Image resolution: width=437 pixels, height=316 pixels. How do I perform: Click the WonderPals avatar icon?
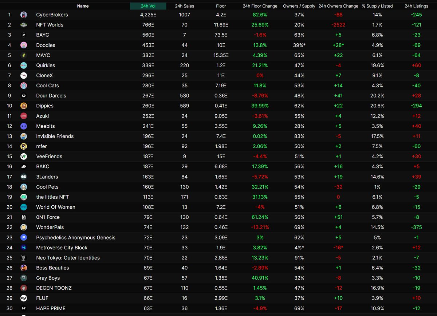point(24,227)
